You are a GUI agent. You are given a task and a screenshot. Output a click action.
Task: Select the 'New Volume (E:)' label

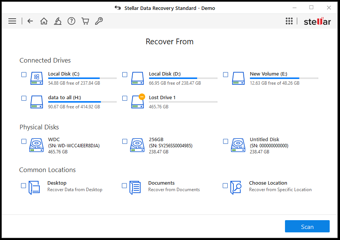269,74
